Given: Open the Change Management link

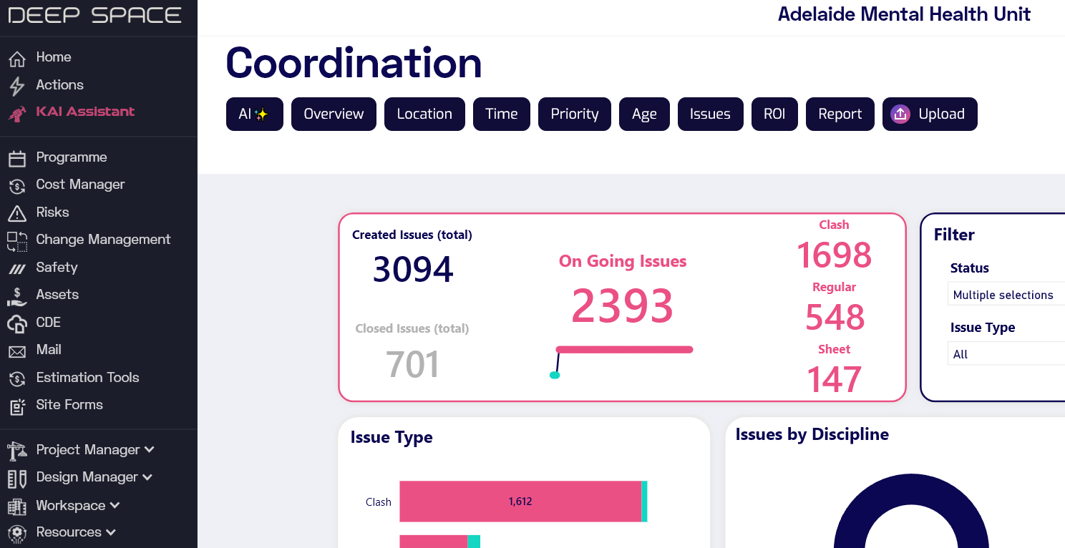Looking at the screenshot, I should (x=103, y=239).
